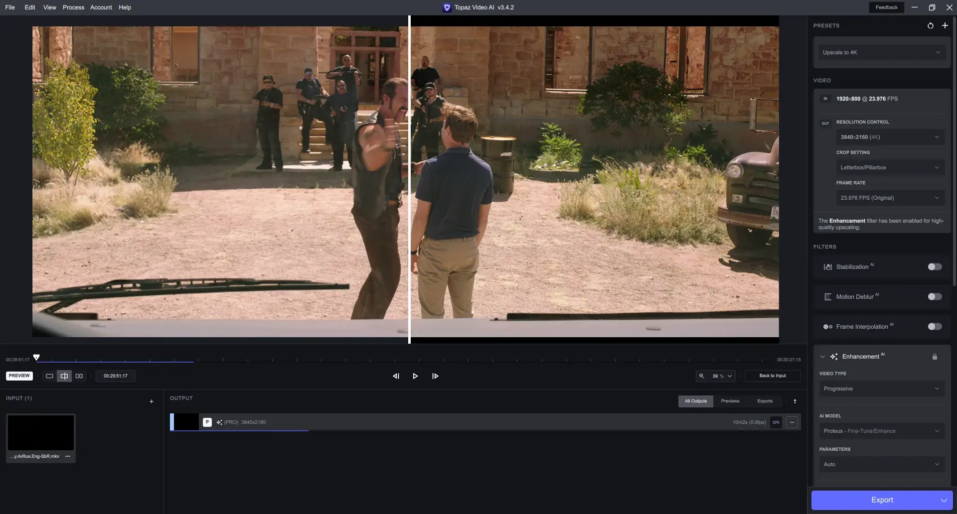Click the zoom magnifier icon
Image resolution: width=957 pixels, height=514 pixels.
[701, 376]
